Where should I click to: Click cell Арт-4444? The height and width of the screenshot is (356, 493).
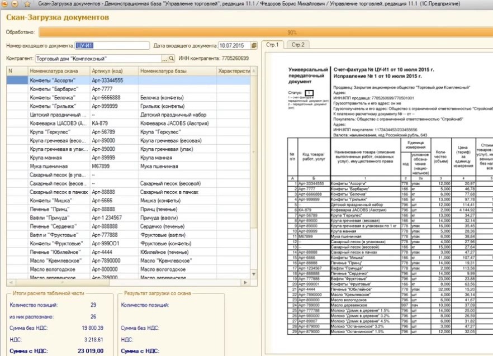click(x=114, y=252)
